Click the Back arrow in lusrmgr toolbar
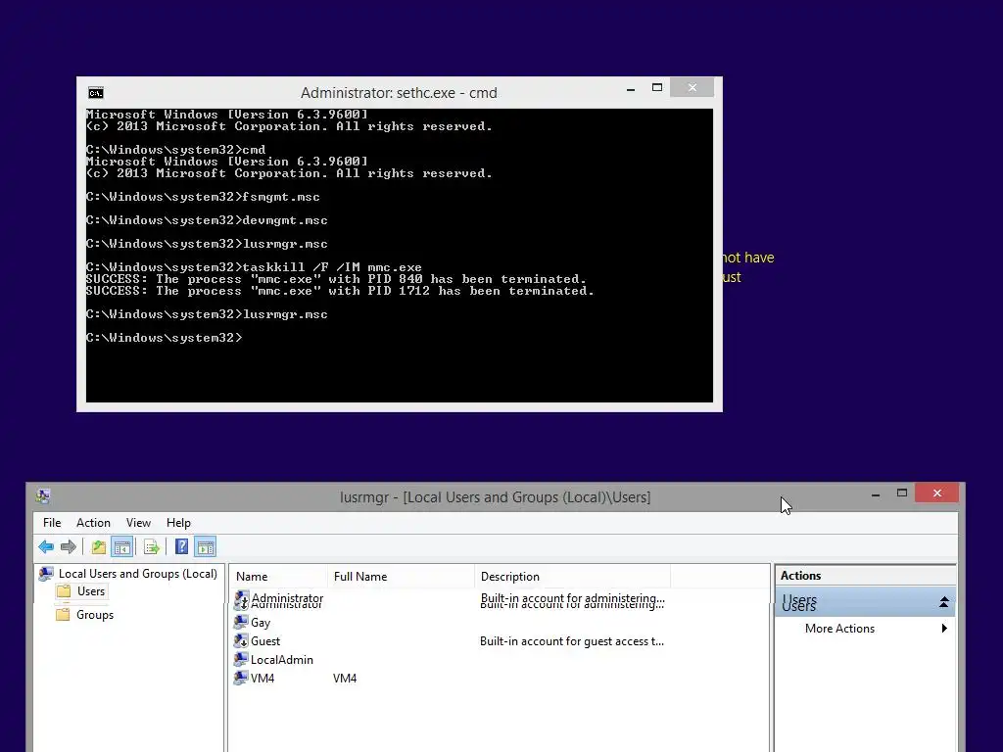This screenshot has width=1003, height=752. (46, 546)
